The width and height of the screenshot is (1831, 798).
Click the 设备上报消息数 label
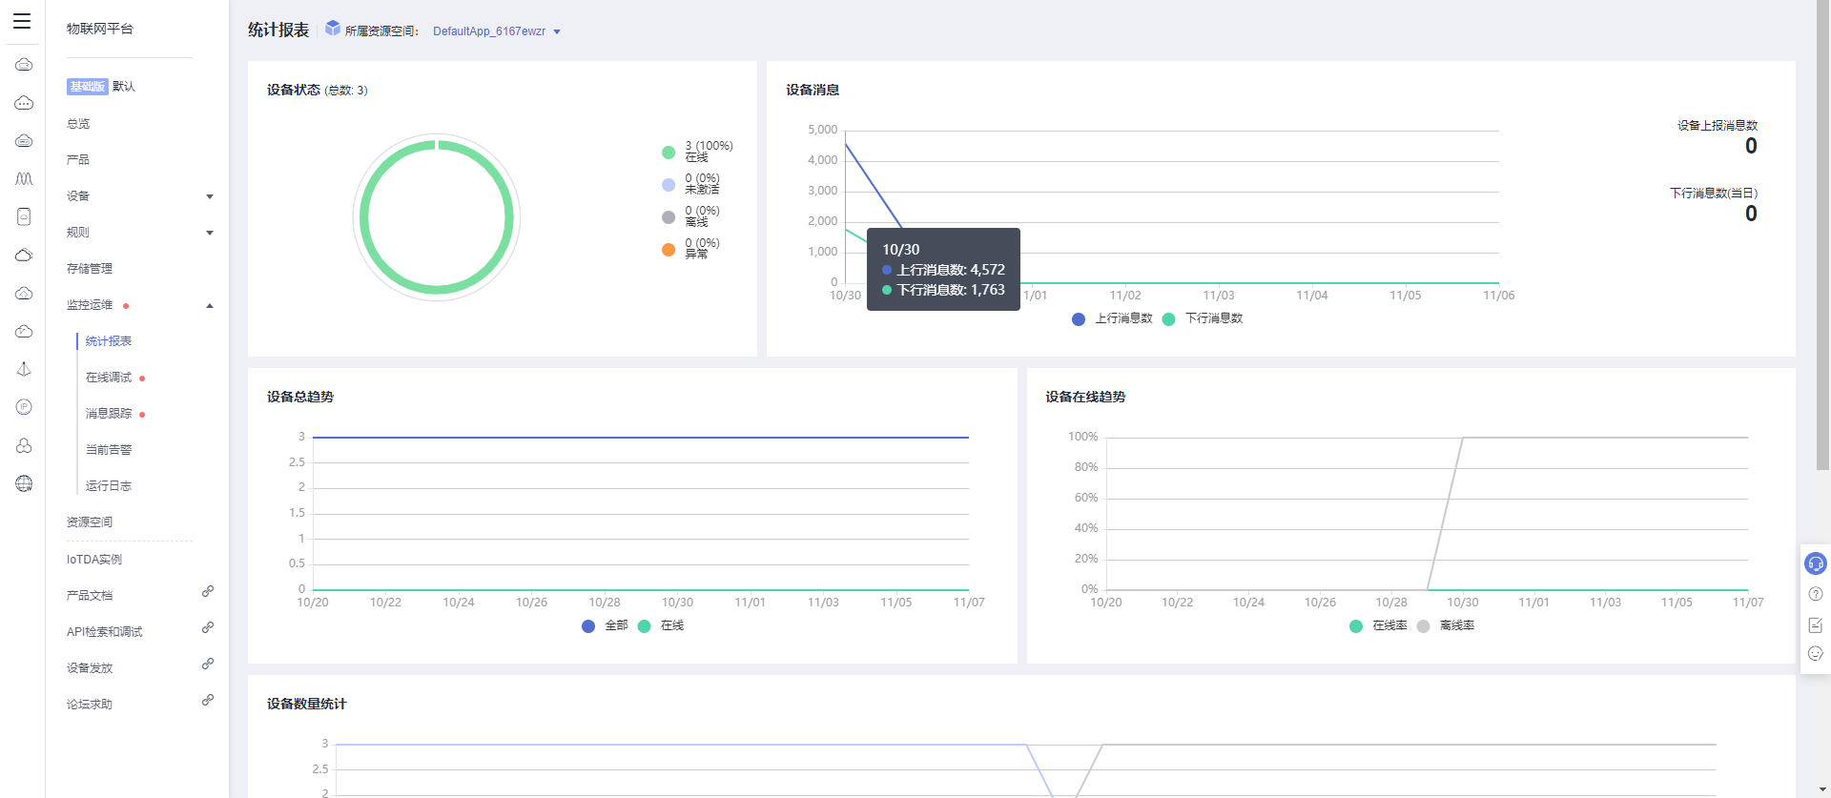click(x=1718, y=126)
